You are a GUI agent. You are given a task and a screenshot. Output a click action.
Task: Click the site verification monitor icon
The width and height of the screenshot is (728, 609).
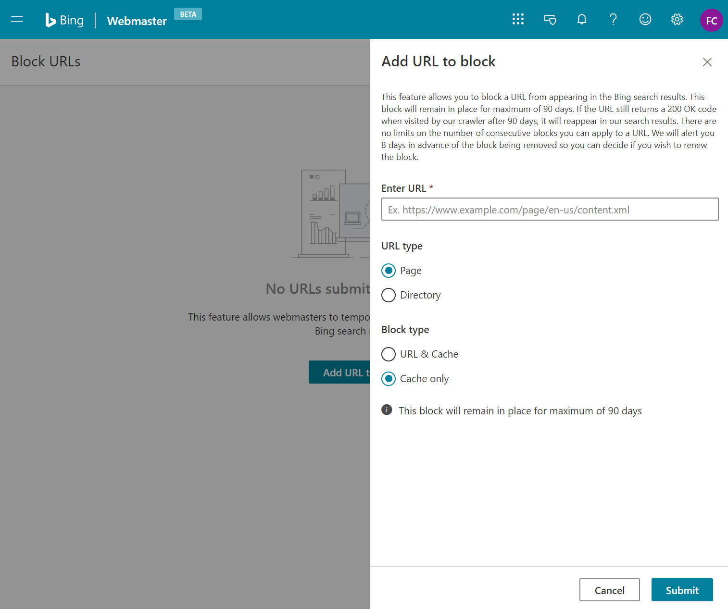point(550,19)
